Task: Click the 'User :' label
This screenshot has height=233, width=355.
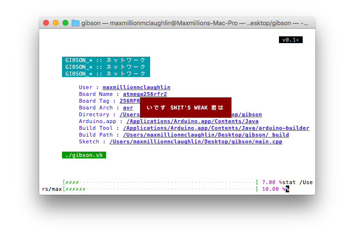Action: pyautogui.click(x=89, y=87)
